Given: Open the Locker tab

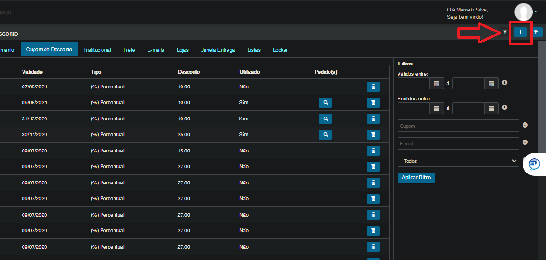Looking at the screenshot, I should pos(280,50).
